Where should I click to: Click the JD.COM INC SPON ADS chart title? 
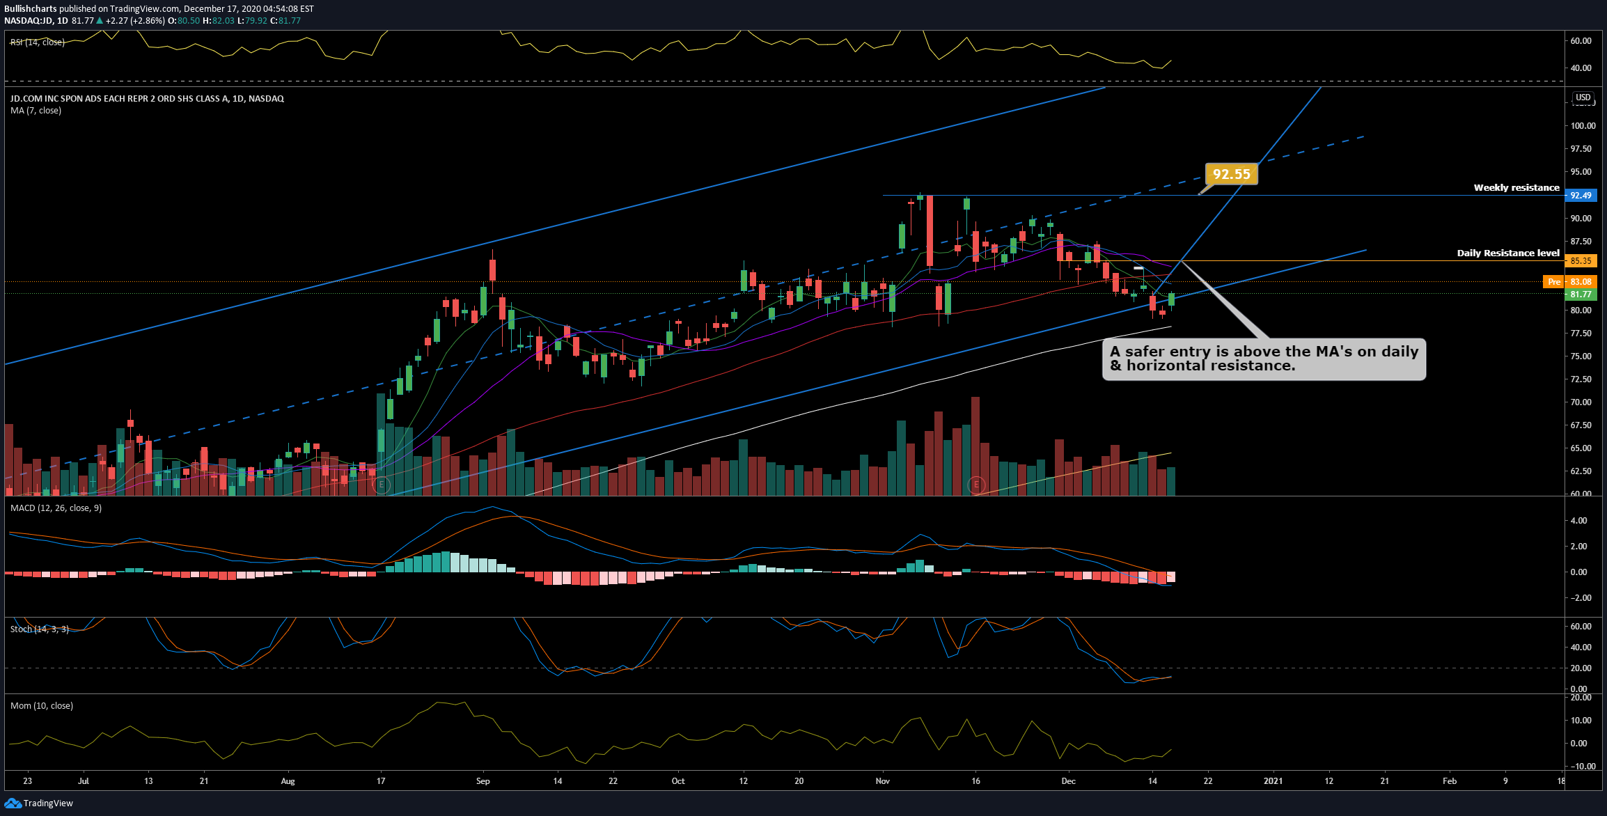147,99
